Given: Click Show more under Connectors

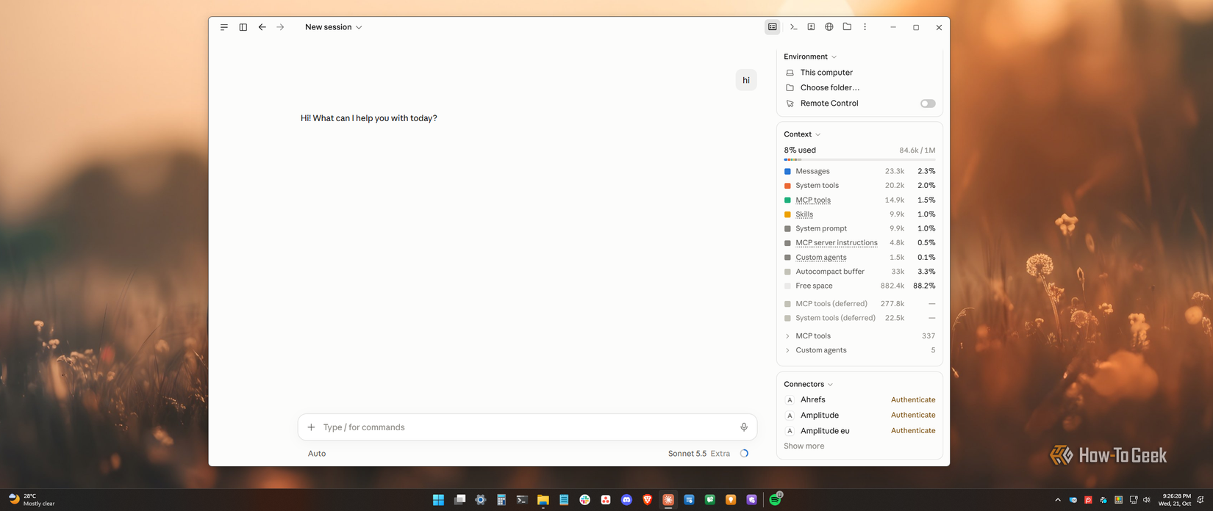Looking at the screenshot, I should pyautogui.click(x=804, y=446).
